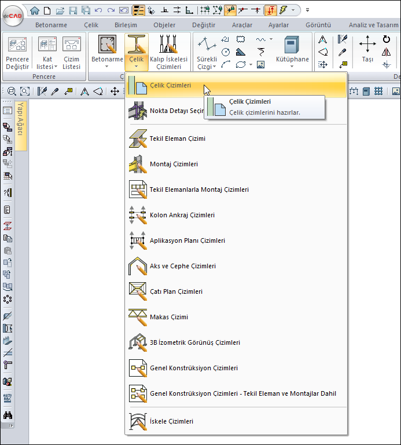Choose Makas Çizimi in the dropdown list
Viewport: 401px width, 445px height.
(x=168, y=318)
